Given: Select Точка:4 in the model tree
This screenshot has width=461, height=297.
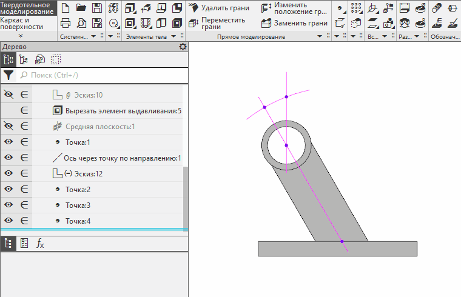Looking at the screenshot, I should pos(78,221).
